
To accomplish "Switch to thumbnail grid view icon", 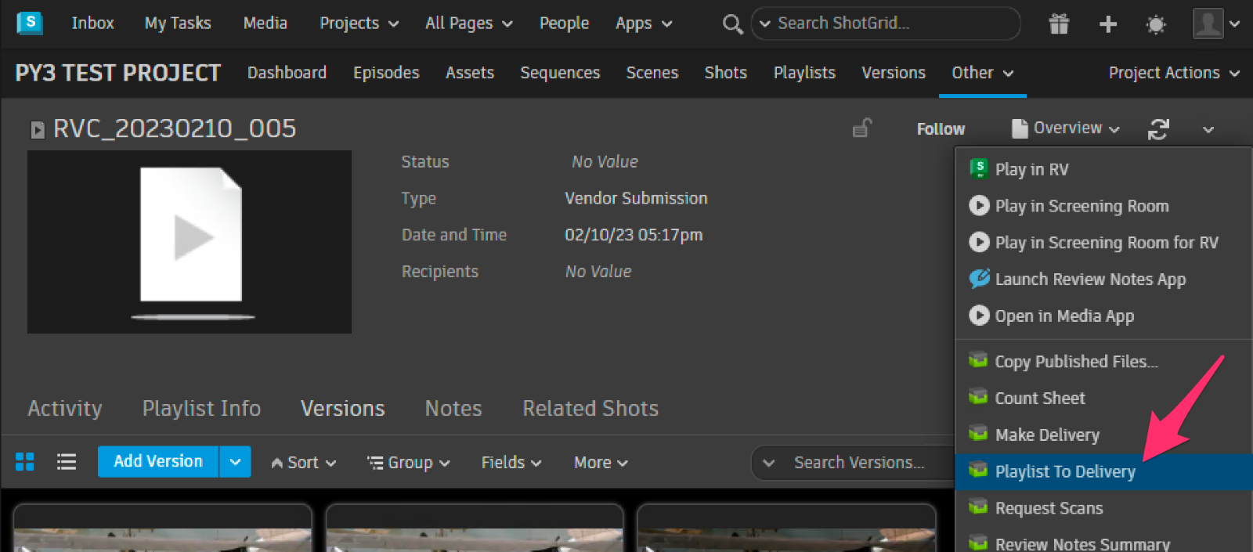I will pyautogui.click(x=25, y=462).
